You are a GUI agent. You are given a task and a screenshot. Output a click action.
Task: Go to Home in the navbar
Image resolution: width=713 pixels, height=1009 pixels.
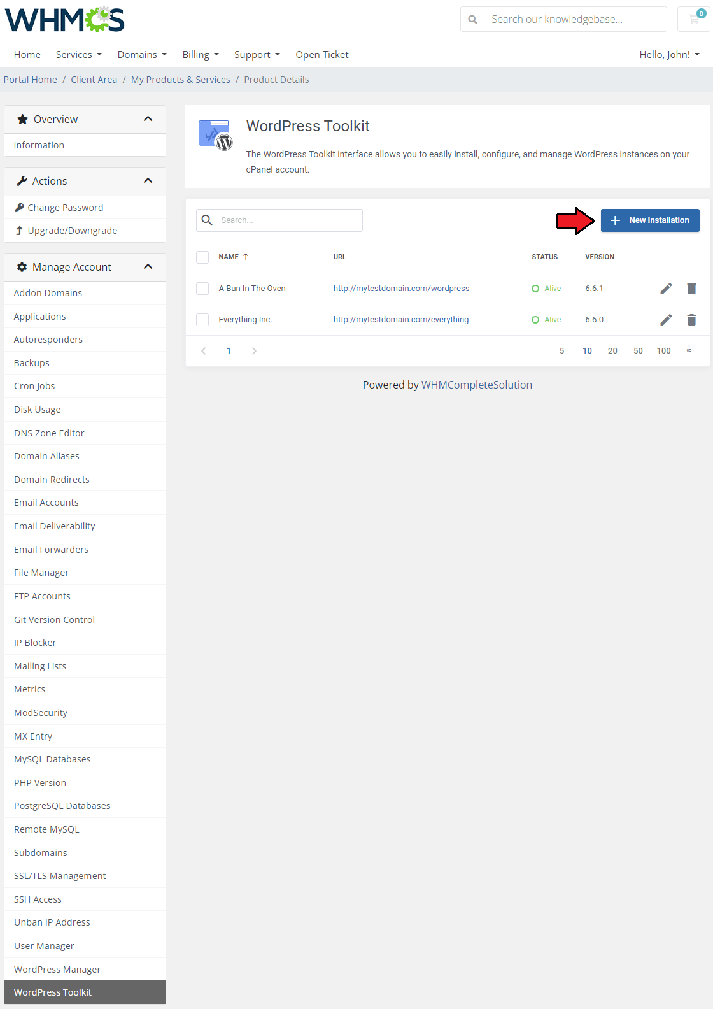coord(27,55)
